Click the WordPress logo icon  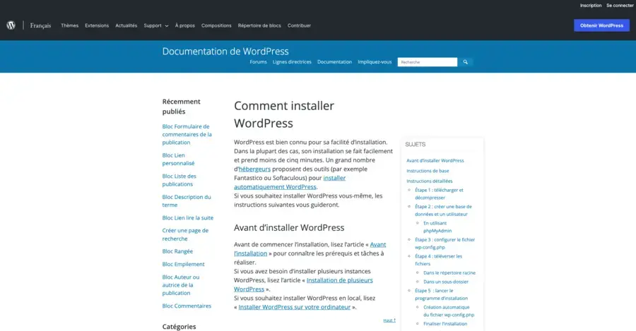pyautogui.click(x=11, y=25)
